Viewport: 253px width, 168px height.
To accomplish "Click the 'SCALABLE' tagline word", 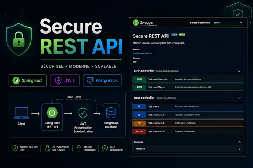I will point(106,66).
